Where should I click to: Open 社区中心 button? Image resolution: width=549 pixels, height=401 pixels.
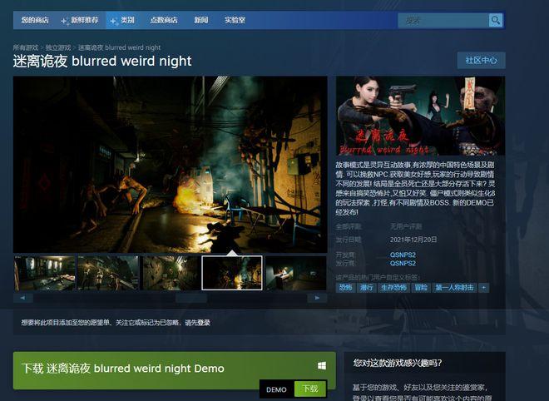(x=481, y=60)
